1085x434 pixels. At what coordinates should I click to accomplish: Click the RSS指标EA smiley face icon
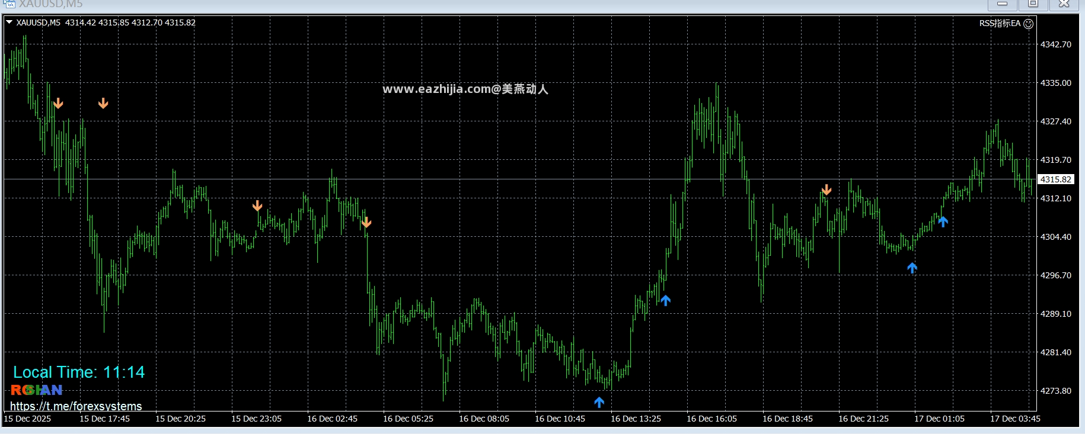[x=1029, y=24]
